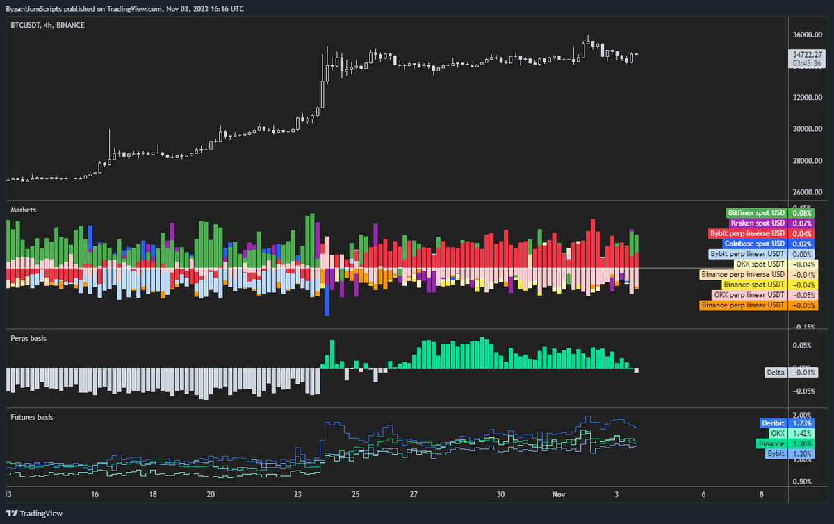The width and height of the screenshot is (834, 524).
Task: Click the 0.04% value beside Bybit perp inverse
Action: 802,233
